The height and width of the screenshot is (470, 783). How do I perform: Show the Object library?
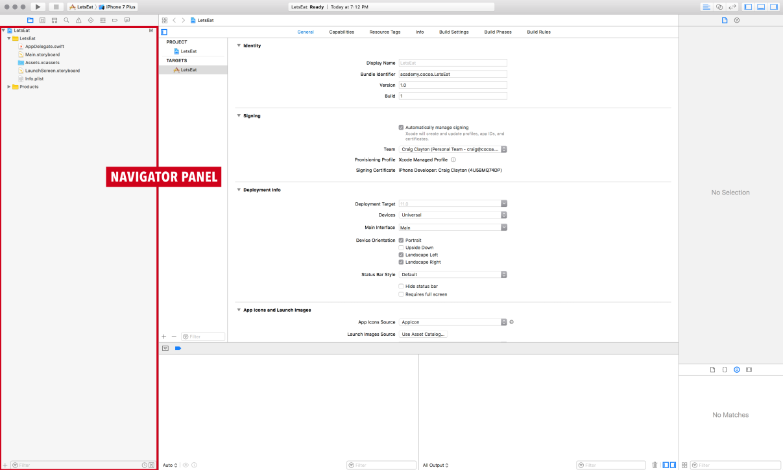[737, 370]
